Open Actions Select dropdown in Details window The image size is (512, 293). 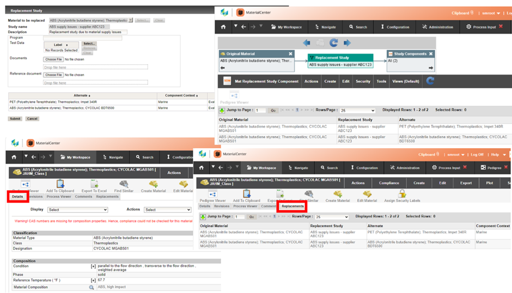pos(168,210)
